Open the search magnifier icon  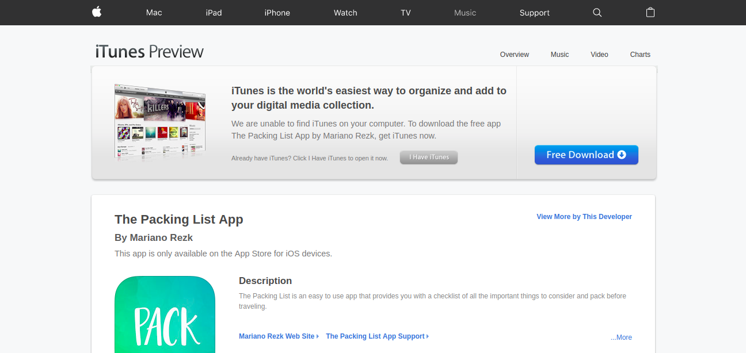597,13
